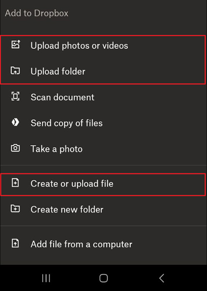Select the Take a photo option
The image size is (207, 291).
click(103, 149)
